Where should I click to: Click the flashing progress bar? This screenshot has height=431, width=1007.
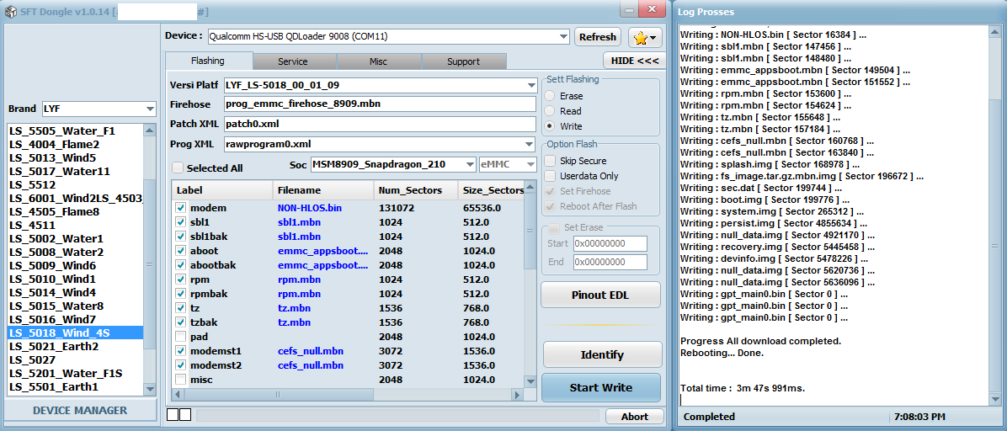(397, 416)
